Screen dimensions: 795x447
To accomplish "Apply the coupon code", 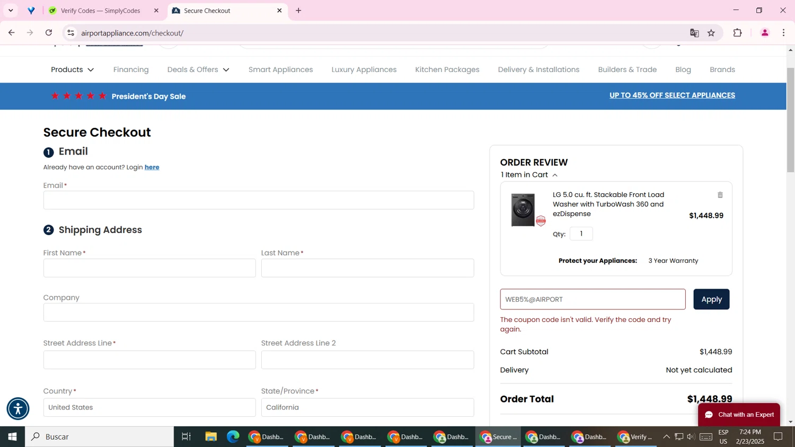I will point(711,299).
